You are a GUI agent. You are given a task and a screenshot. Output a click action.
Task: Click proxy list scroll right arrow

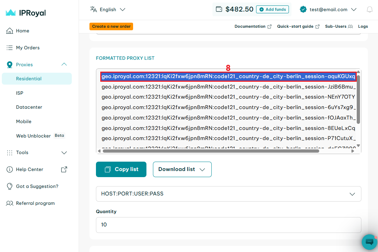coord(353,151)
